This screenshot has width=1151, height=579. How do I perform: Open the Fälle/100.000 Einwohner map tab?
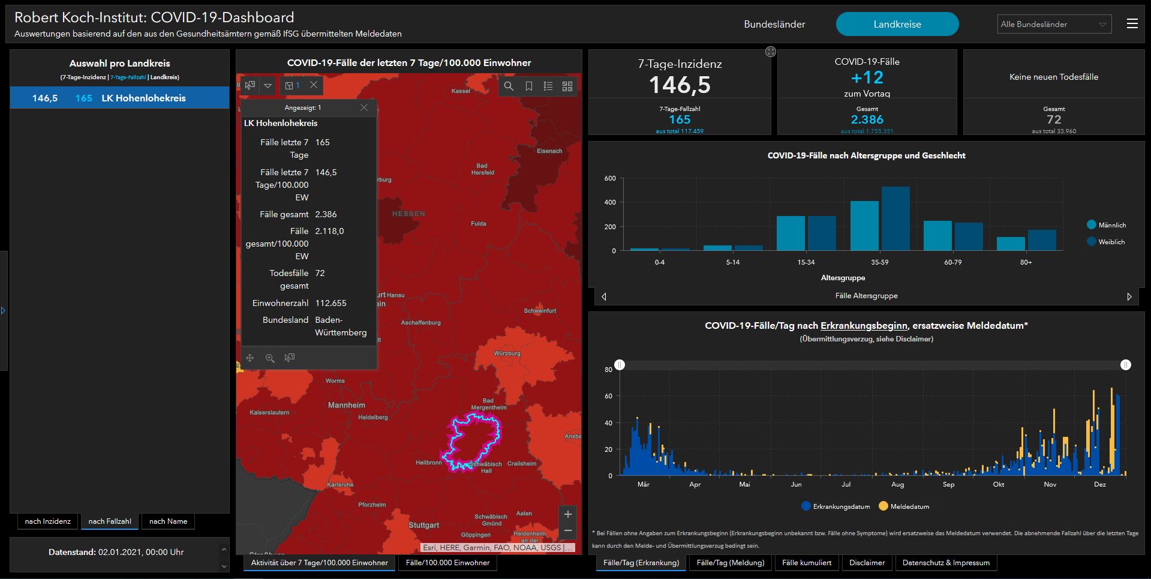[x=447, y=563]
